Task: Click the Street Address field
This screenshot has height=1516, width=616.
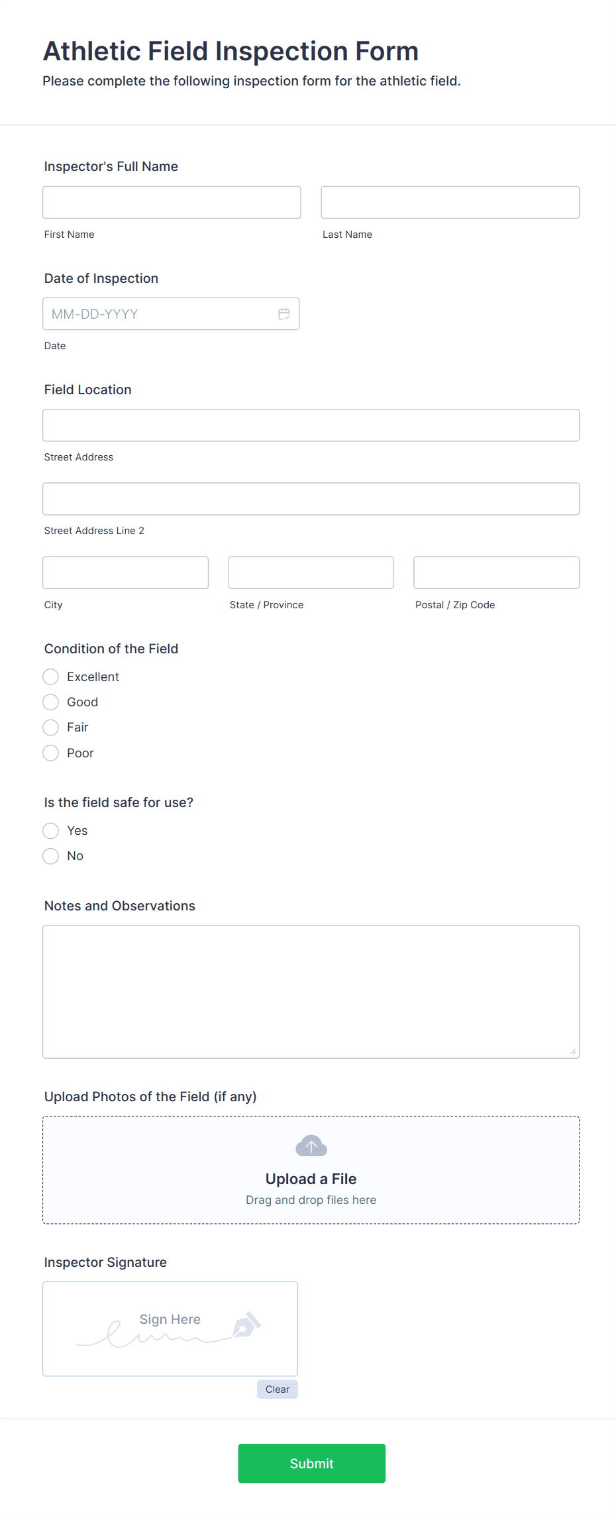Action: coord(311,425)
